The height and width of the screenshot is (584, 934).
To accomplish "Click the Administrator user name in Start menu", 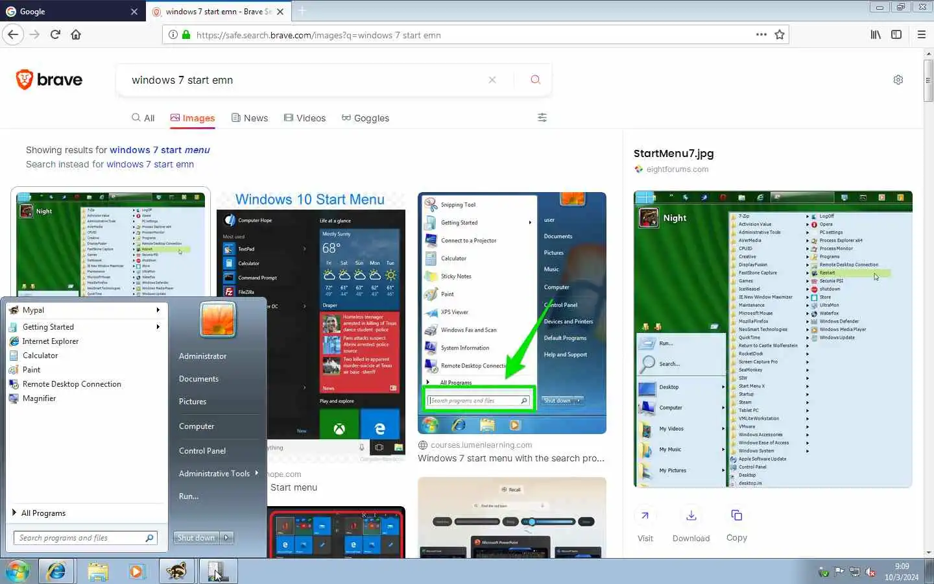I will tap(202, 356).
